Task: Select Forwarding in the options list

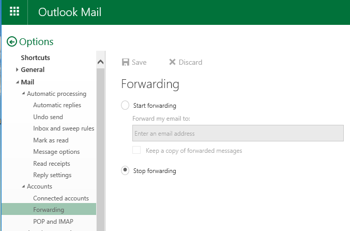Action: (x=49, y=210)
